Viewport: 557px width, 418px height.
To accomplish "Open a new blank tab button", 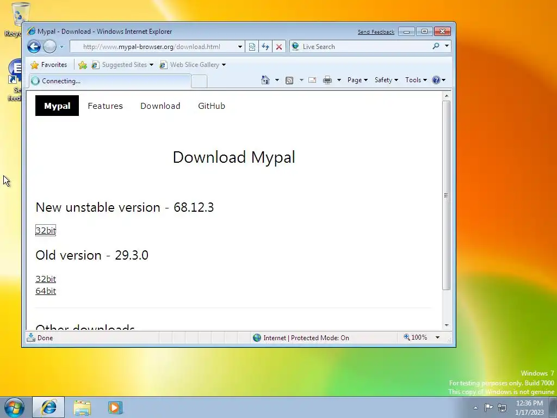I will tap(199, 82).
